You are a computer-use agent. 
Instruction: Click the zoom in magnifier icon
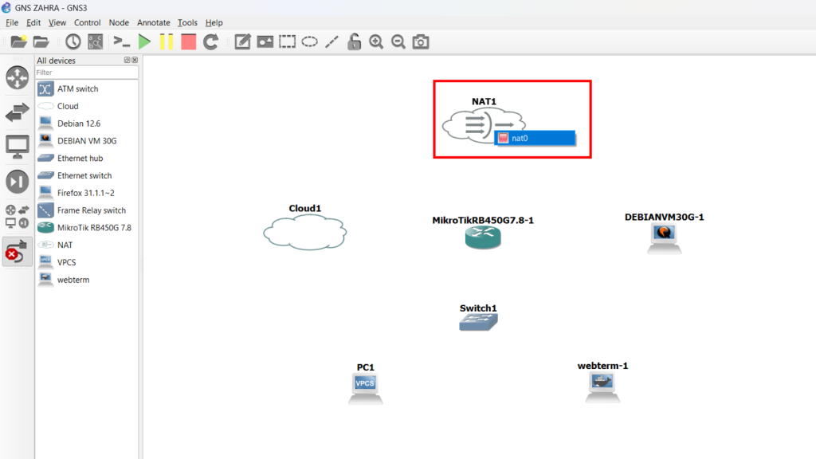(x=376, y=42)
